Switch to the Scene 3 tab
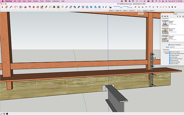Screen dimensions: 184x115 click(x=146, y=10)
